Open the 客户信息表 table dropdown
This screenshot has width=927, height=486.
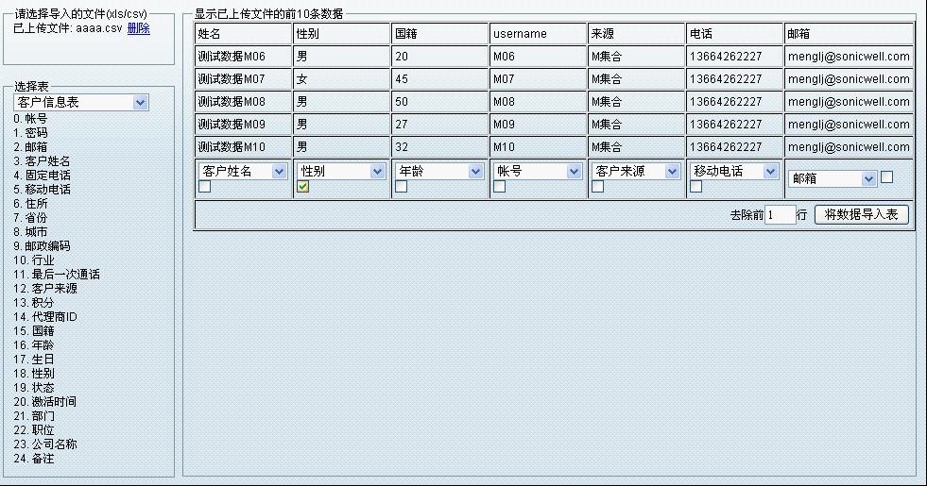pyautogui.click(x=80, y=102)
